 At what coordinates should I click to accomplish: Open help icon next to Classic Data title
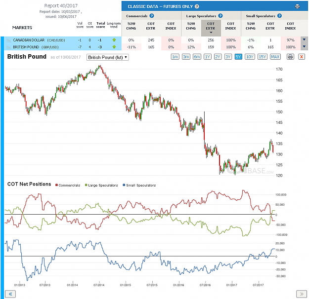click(x=197, y=6)
